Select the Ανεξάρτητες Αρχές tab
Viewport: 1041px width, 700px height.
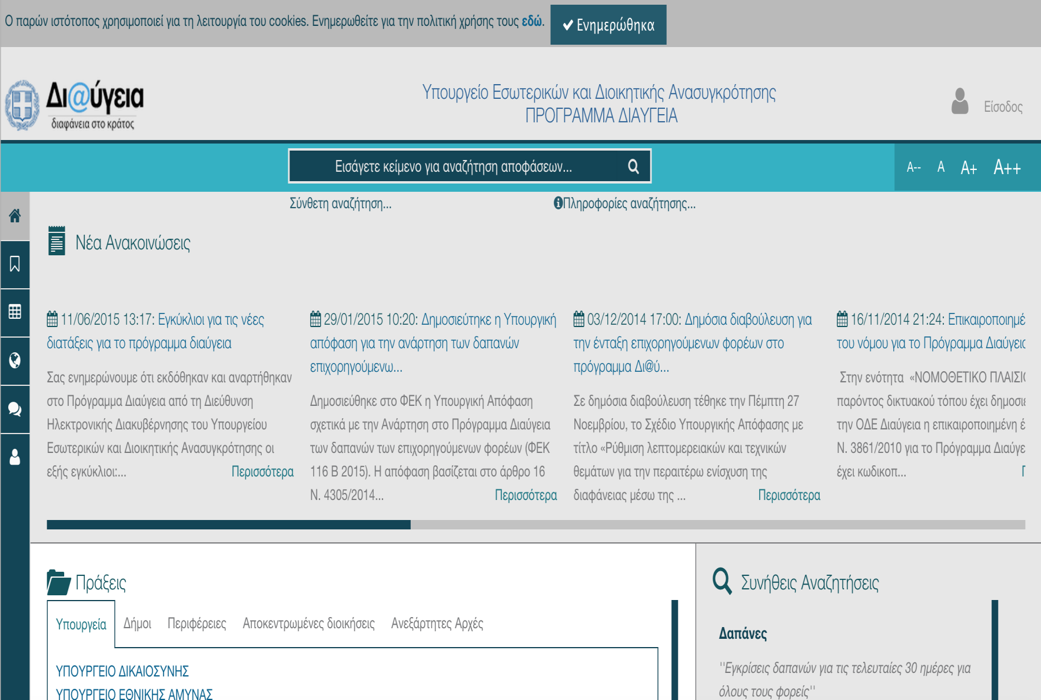pos(437,624)
